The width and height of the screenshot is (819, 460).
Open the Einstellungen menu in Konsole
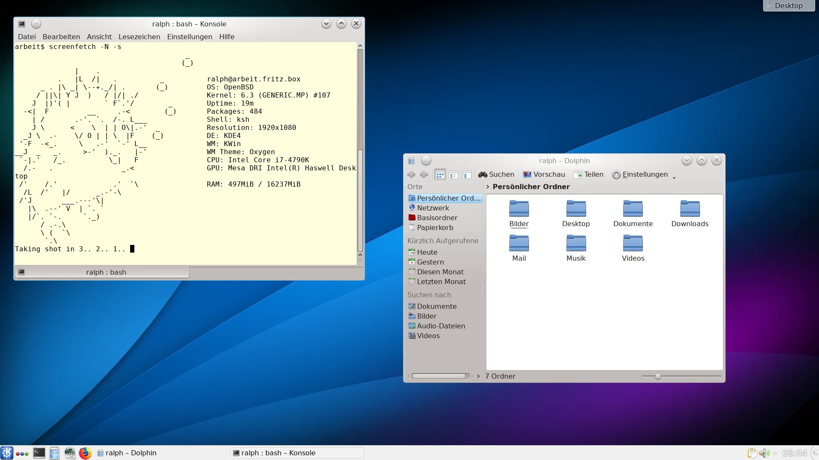[190, 37]
